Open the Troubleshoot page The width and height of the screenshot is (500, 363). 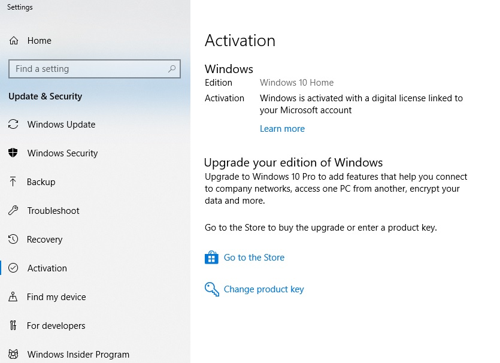click(53, 210)
